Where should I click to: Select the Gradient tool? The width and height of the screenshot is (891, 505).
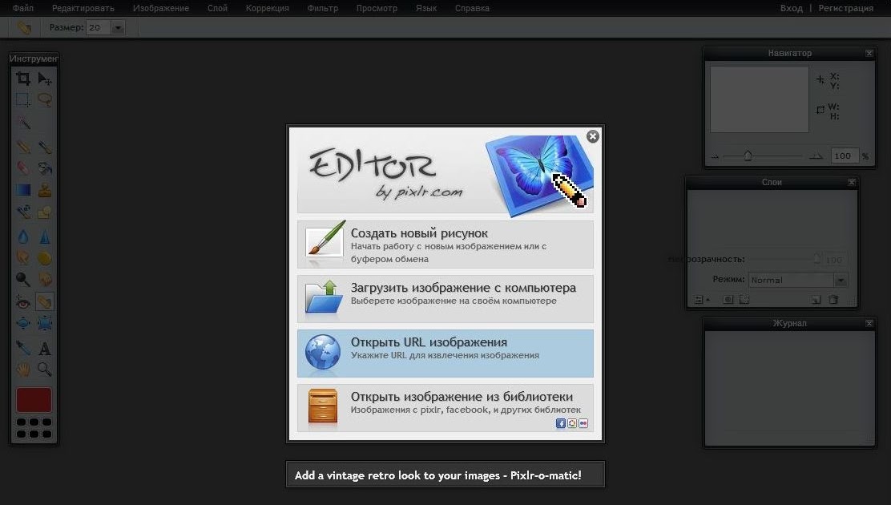click(23, 190)
